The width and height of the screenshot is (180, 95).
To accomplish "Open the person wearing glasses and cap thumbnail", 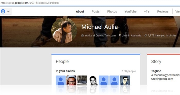I will [71, 80].
